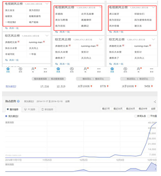
Task: Open 一吻定情2 in the TV ranking
Action: click(11, 22)
